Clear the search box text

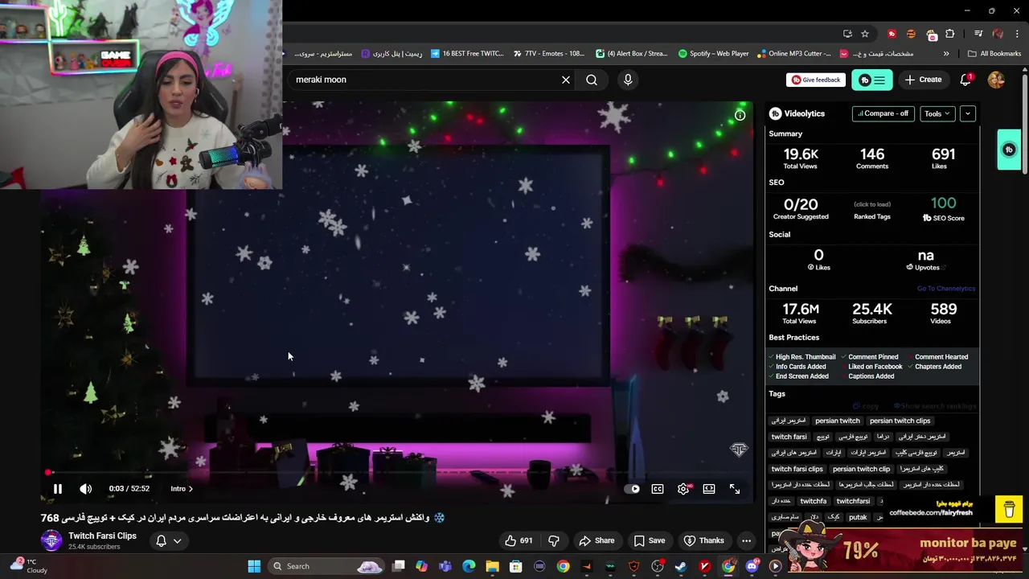click(566, 80)
